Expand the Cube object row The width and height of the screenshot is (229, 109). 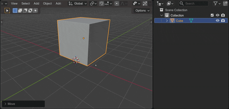167,21
